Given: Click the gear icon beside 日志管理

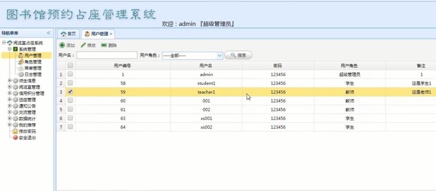Looking at the screenshot, I should [x=21, y=75].
